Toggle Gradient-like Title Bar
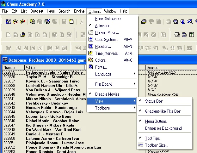This screenshot has width=197, height=153. click(164, 111)
